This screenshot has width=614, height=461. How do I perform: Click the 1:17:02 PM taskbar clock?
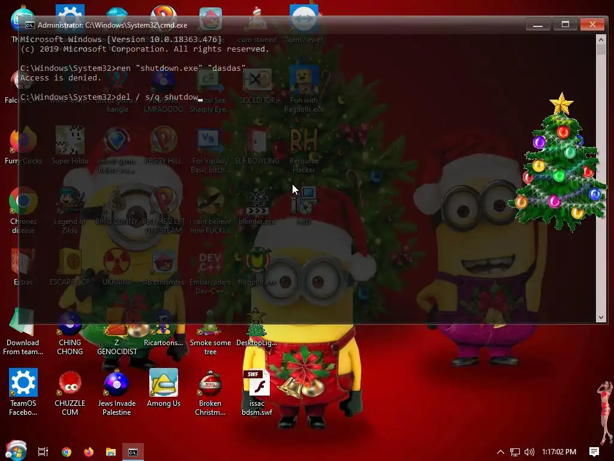559,452
